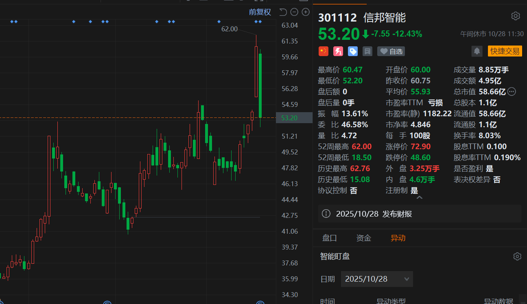Reset the chart view with undo arrow
Viewport: 527px width, 304px height.
click(283, 12)
